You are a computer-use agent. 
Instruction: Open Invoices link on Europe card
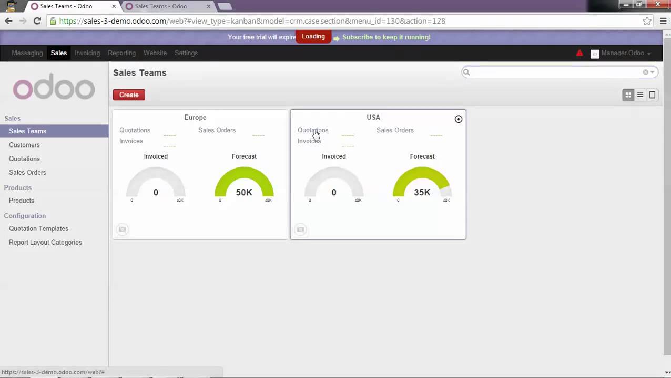(131, 141)
